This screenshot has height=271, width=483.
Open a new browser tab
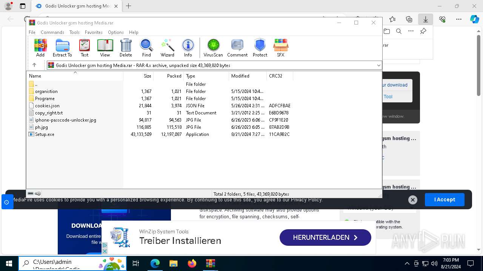point(129,6)
